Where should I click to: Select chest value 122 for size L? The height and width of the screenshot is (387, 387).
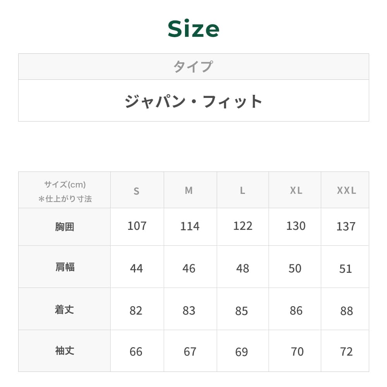243,226
